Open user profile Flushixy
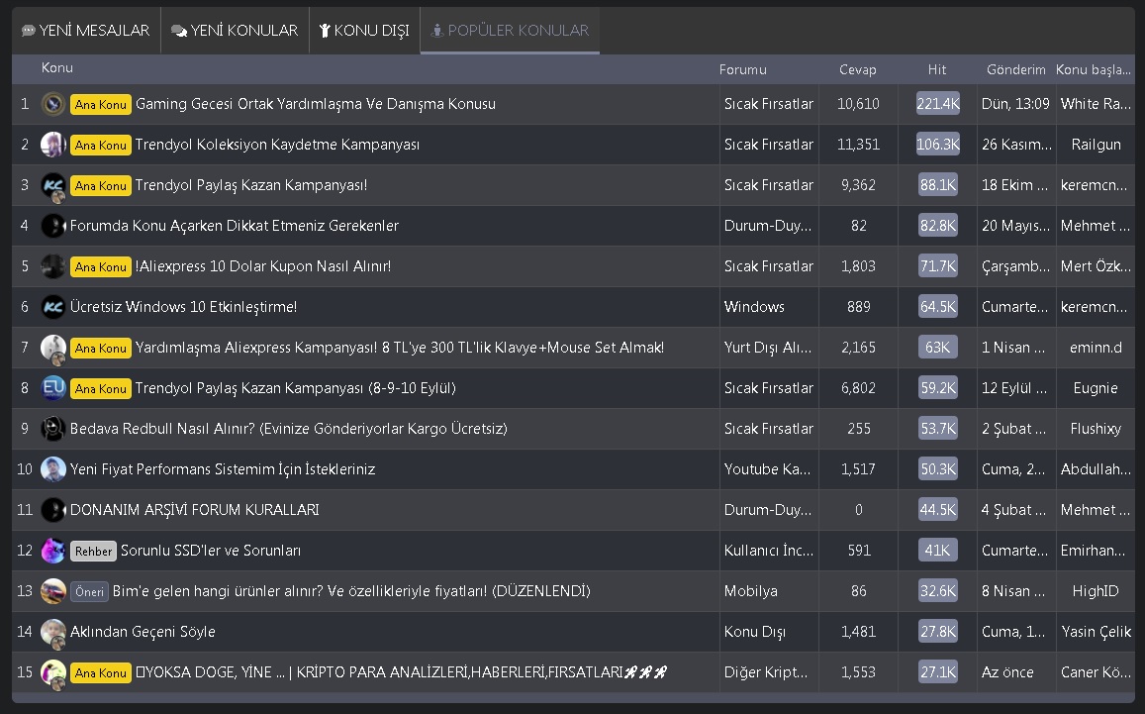This screenshot has width=1145, height=714. tap(1096, 429)
